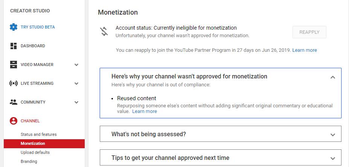
Task: Click the Monetization page title
Action: (x=118, y=12)
